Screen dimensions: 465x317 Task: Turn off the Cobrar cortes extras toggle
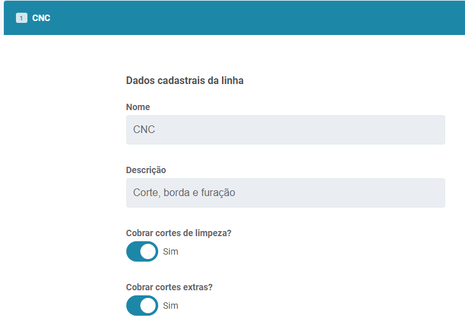point(142,306)
